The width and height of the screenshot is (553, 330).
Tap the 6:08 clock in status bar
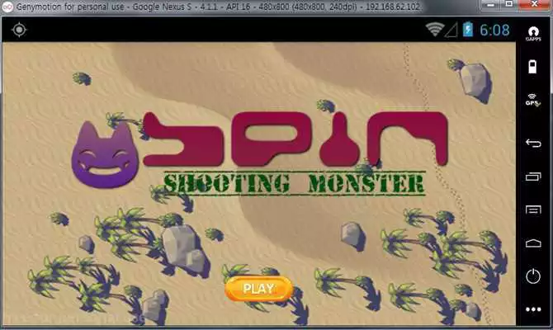point(494,30)
